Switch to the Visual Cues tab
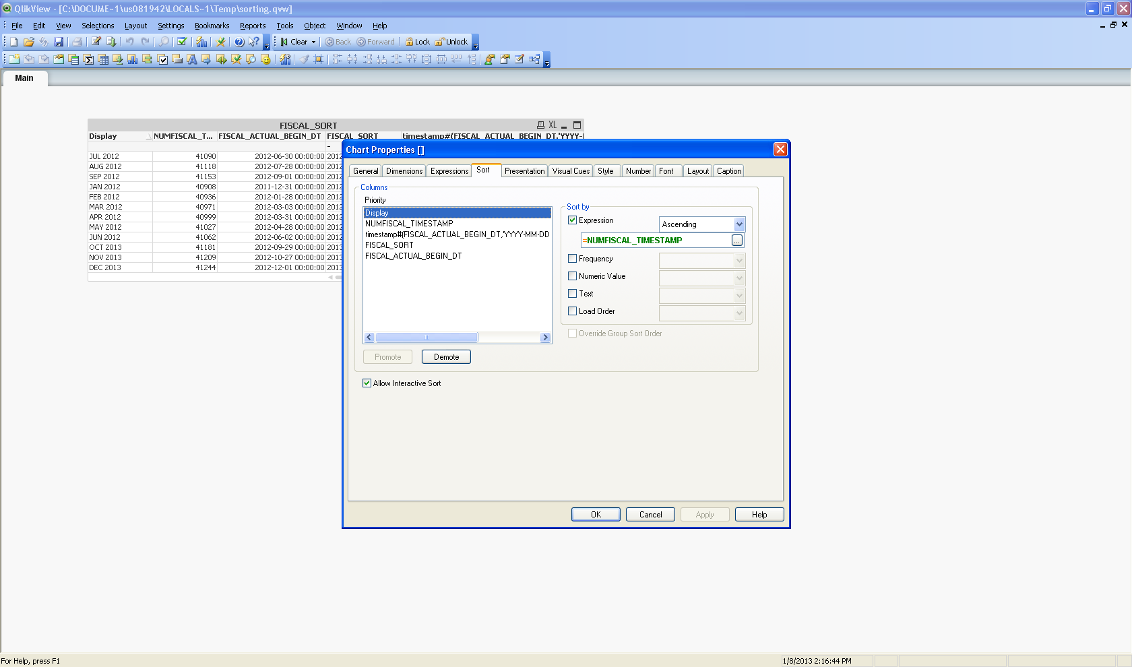This screenshot has width=1132, height=667. 571,171
